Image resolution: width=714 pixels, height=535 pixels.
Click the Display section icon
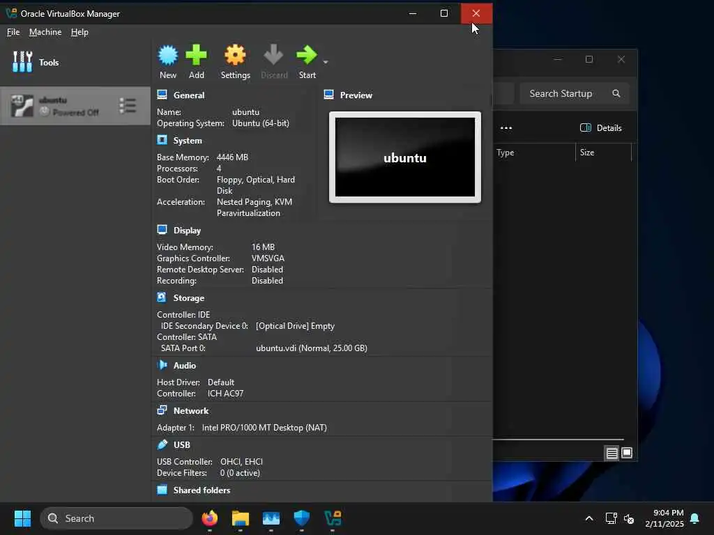tap(162, 230)
